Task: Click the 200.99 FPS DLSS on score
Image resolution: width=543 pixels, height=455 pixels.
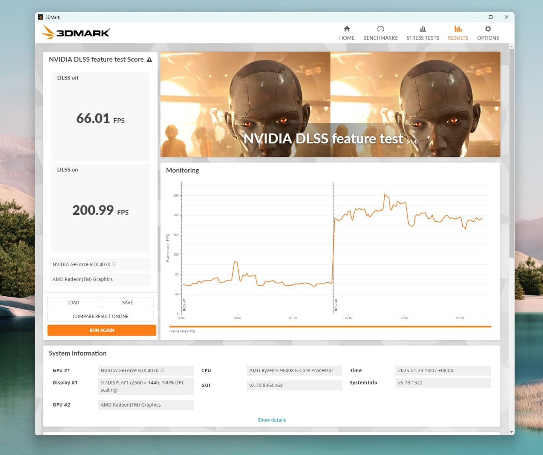Action: [x=100, y=210]
